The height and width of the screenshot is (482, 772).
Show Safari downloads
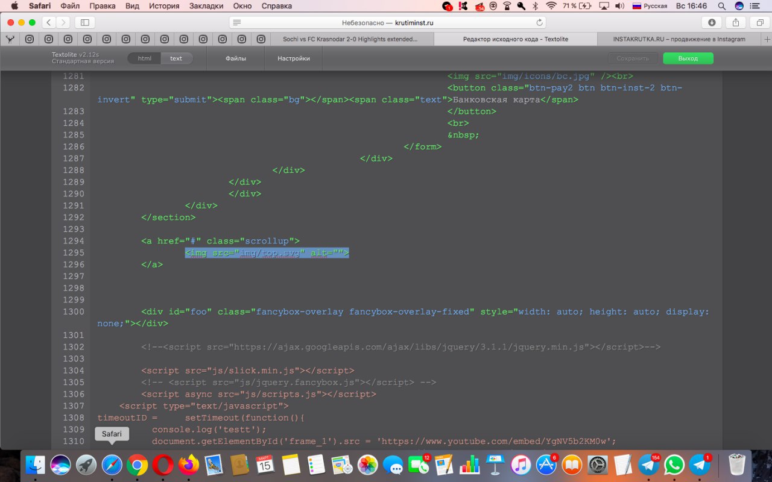click(x=712, y=22)
